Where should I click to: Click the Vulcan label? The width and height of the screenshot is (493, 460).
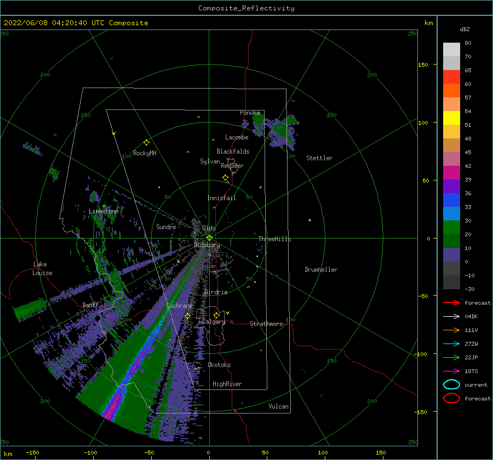click(278, 406)
